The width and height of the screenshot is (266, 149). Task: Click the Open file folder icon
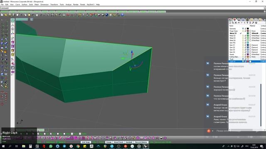(x=6, y=15)
